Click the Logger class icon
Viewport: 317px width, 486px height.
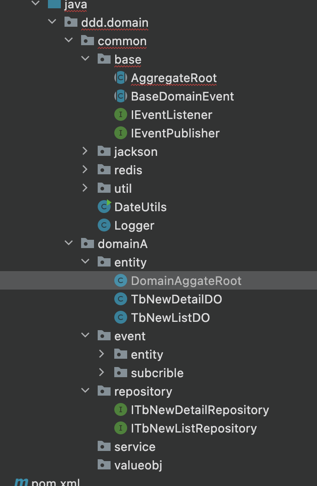coord(104,225)
